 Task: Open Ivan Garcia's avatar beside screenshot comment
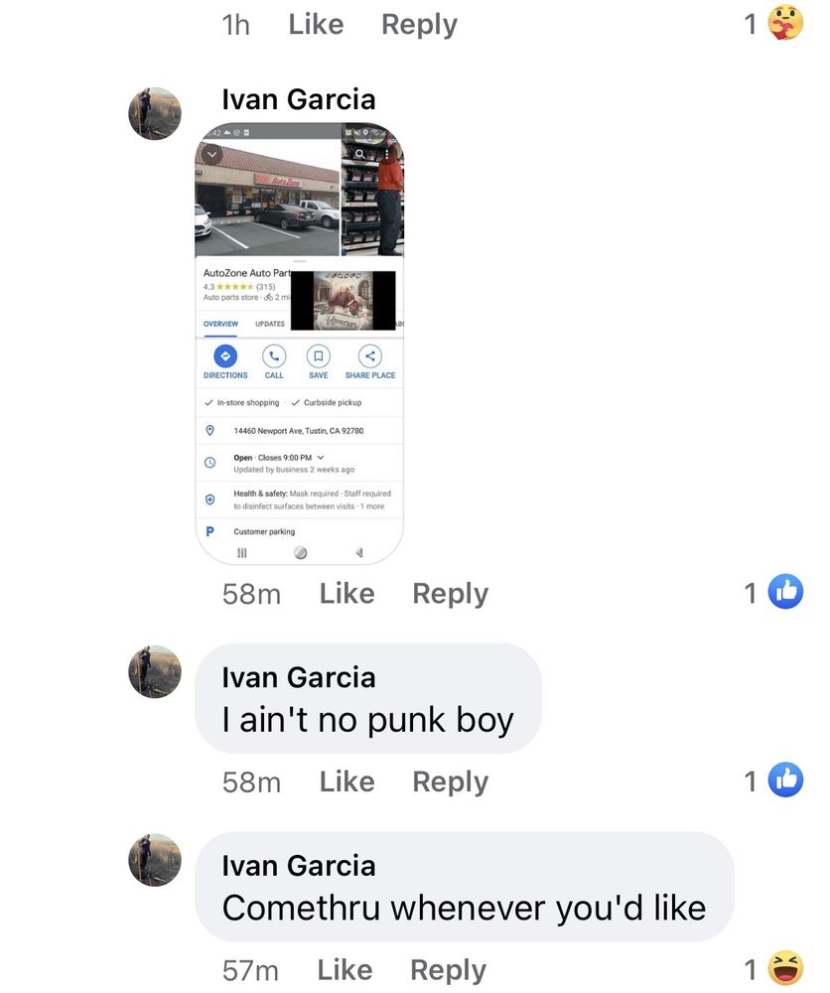tap(155, 113)
